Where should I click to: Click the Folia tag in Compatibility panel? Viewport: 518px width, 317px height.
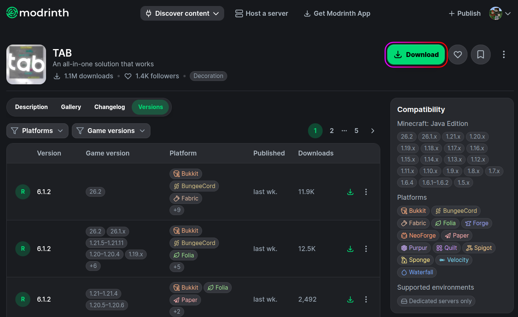point(445,223)
